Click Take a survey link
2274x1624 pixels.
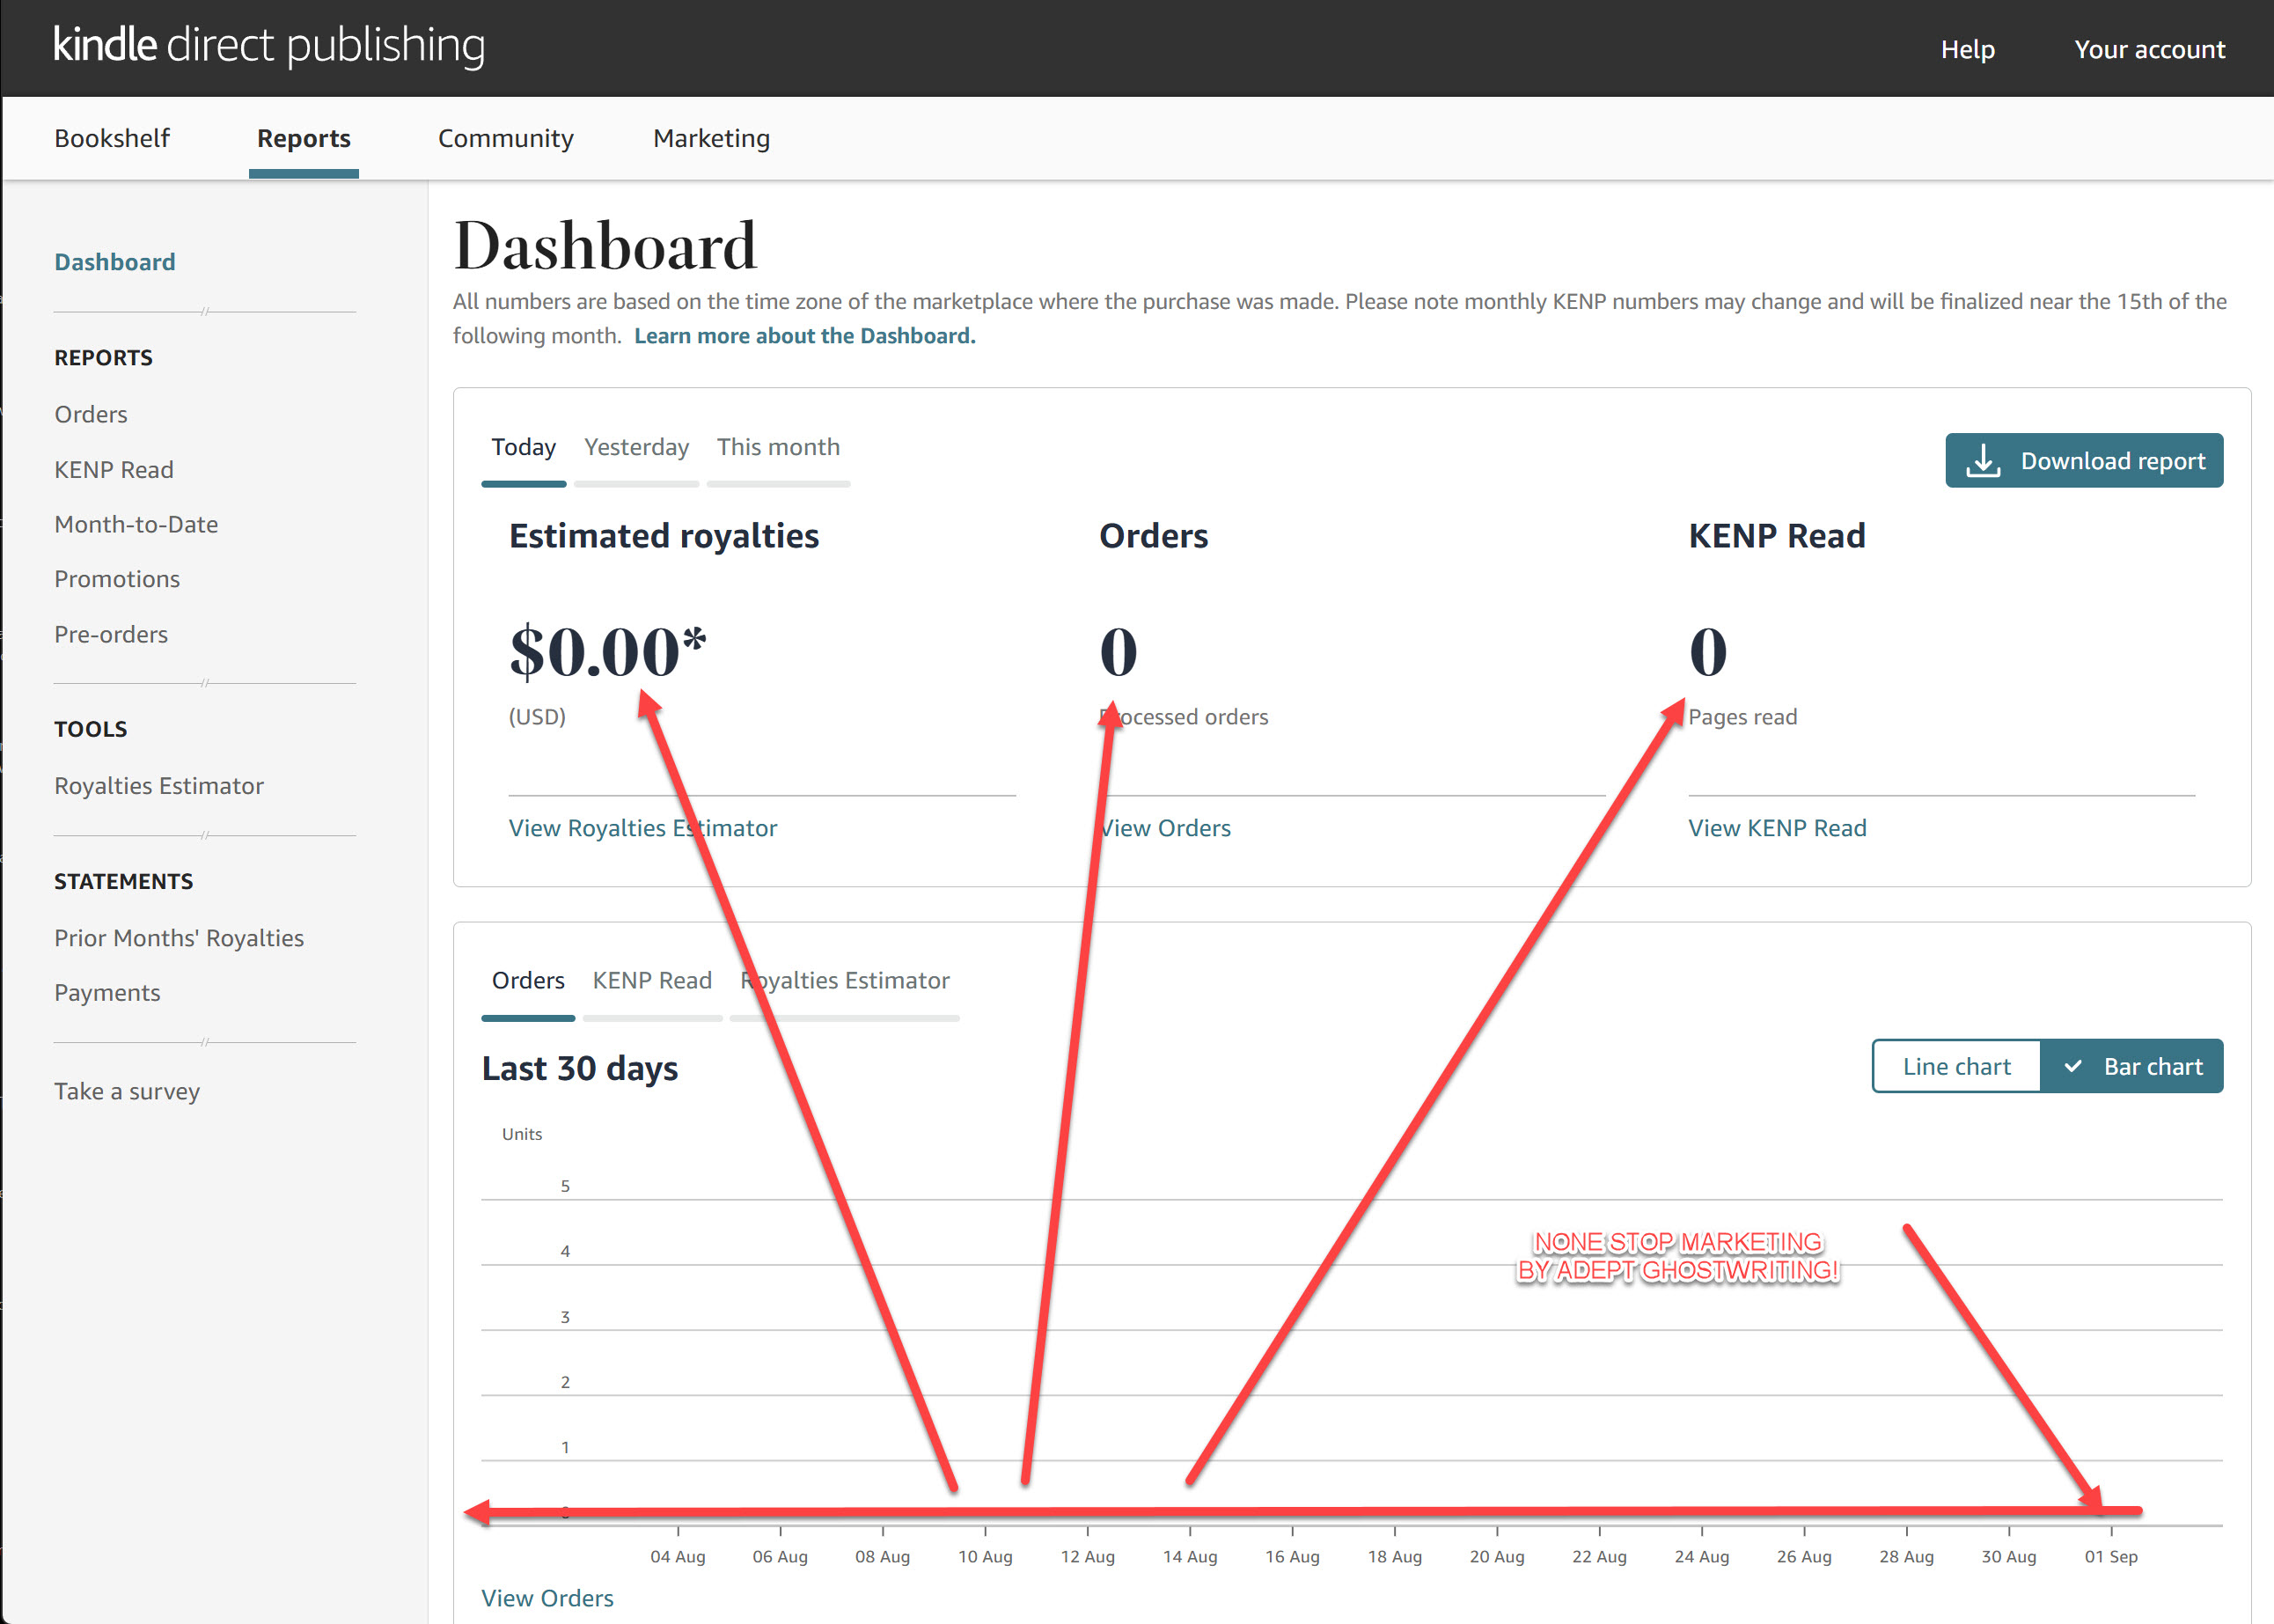(x=127, y=1091)
